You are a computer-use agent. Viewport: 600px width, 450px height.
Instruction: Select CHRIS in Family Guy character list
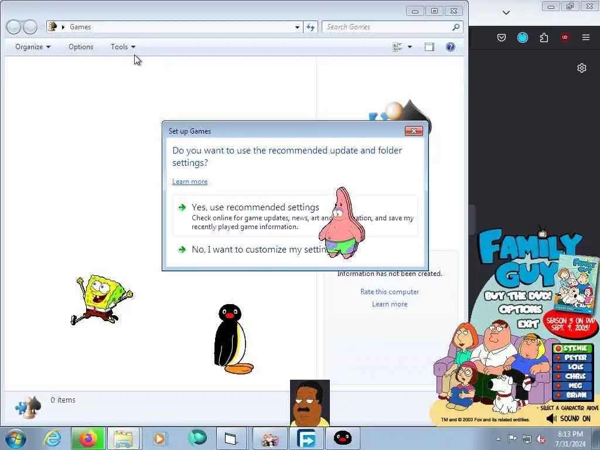pos(573,376)
